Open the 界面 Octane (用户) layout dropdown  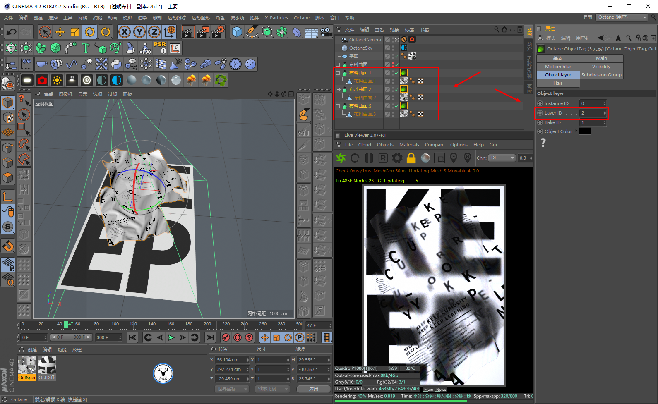click(x=622, y=17)
